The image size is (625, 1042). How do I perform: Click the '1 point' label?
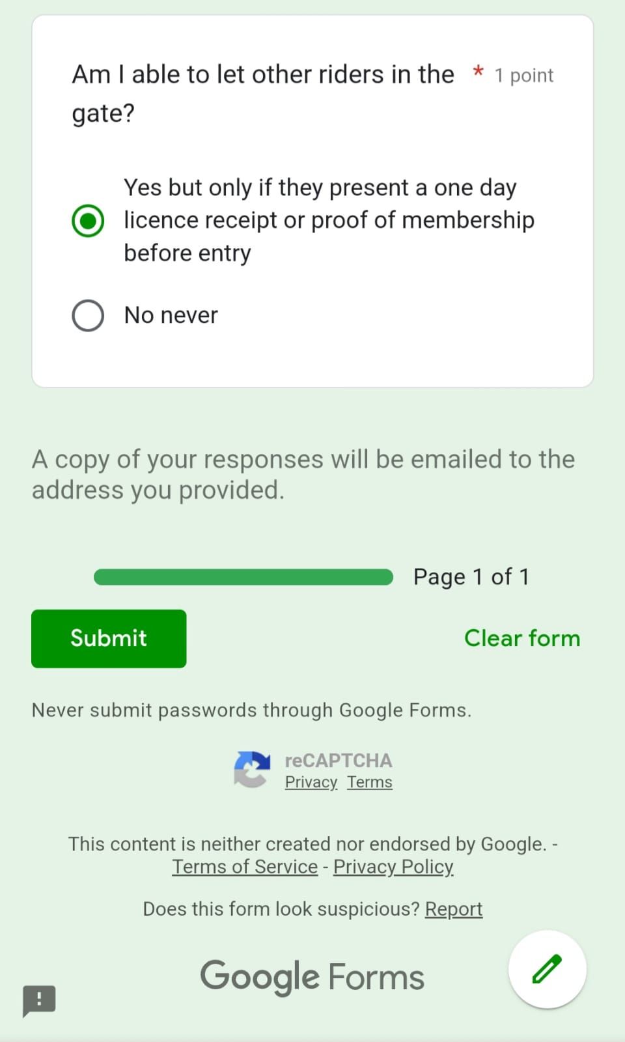point(523,76)
